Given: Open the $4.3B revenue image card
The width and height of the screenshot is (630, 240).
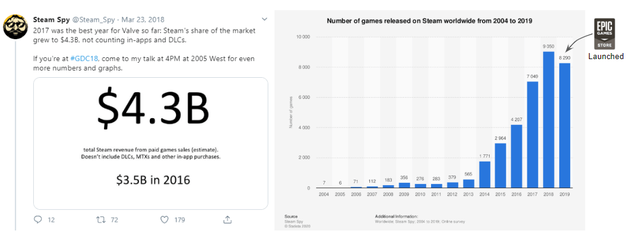Looking at the screenshot, I should pos(151,144).
